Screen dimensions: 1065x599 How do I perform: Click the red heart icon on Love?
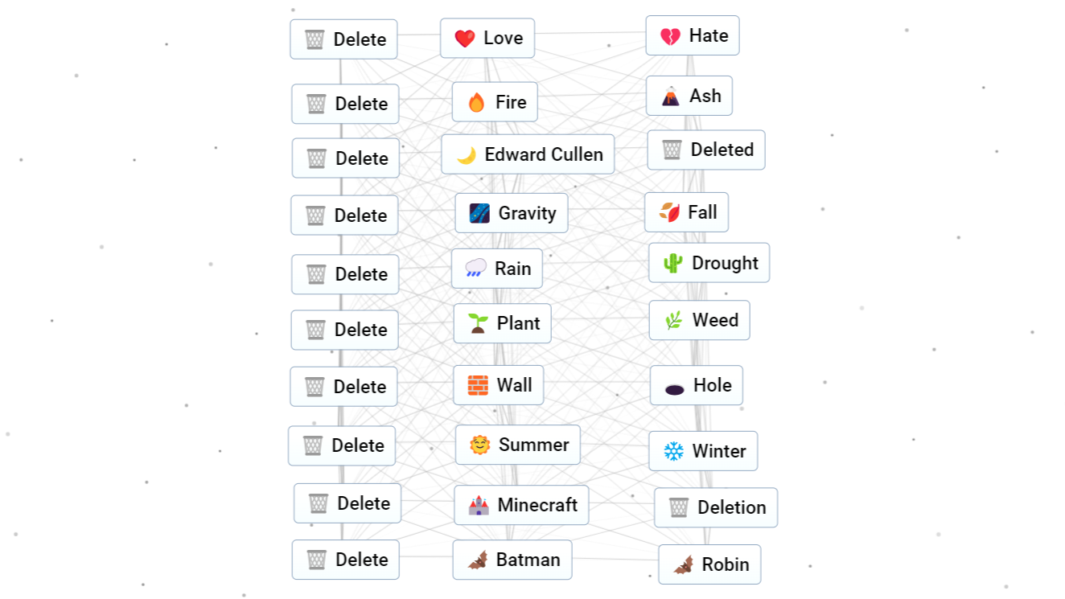coord(463,37)
